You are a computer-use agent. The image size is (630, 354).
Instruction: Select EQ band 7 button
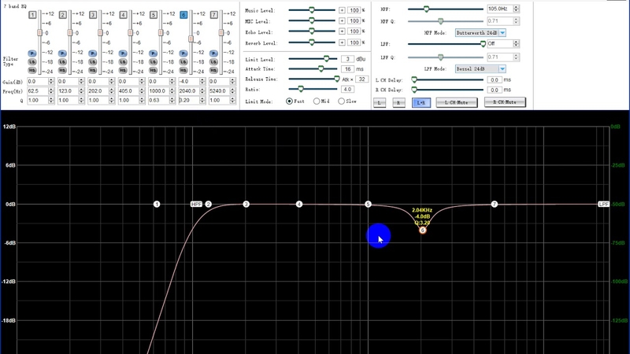pos(214,15)
